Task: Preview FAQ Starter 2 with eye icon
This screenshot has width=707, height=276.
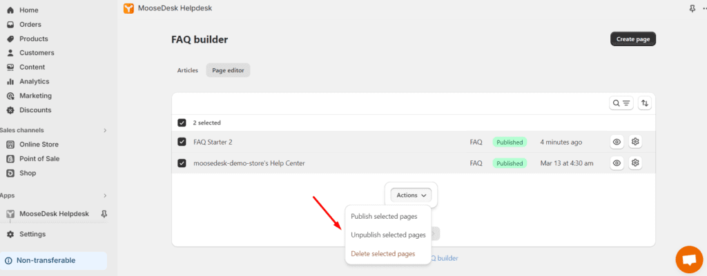Action: pyautogui.click(x=617, y=142)
